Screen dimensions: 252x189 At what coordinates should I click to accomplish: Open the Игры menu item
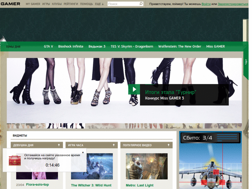46,4
